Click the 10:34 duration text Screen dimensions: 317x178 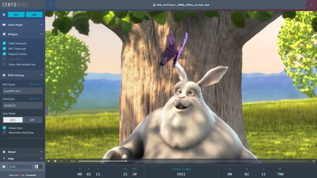pyautogui.click(x=73, y=161)
